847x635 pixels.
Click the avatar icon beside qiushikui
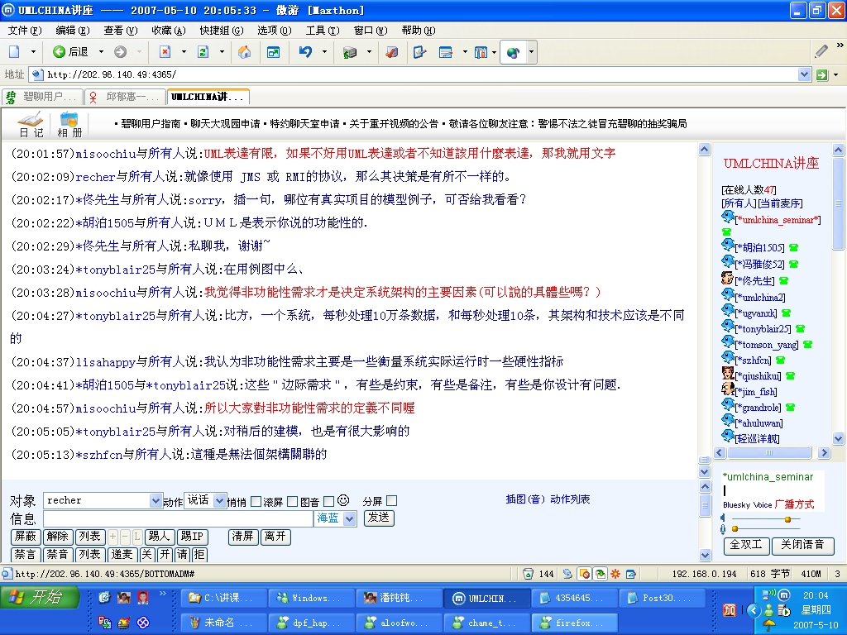728,374
